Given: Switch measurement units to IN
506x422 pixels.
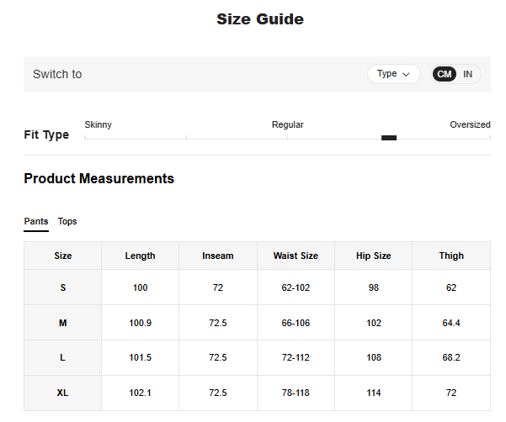Looking at the screenshot, I should [467, 74].
